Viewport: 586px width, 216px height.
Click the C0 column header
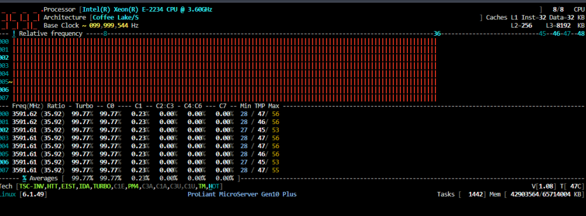(110, 106)
